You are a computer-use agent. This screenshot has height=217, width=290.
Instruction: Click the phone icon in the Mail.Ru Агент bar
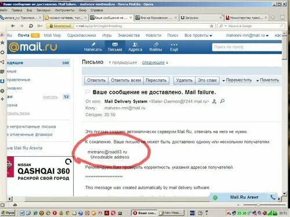tap(273, 197)
